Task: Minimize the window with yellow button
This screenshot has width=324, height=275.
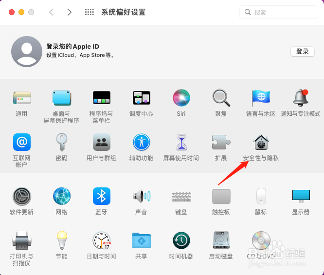Action: tap(21, 12)
